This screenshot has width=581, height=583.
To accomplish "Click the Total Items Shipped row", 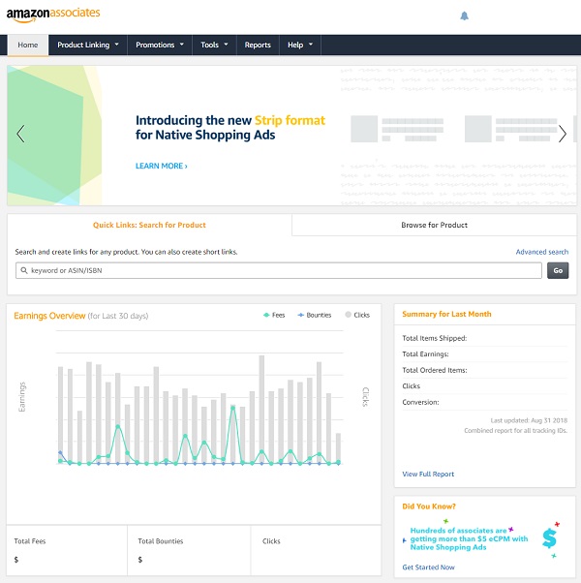I will pos(485,338).
